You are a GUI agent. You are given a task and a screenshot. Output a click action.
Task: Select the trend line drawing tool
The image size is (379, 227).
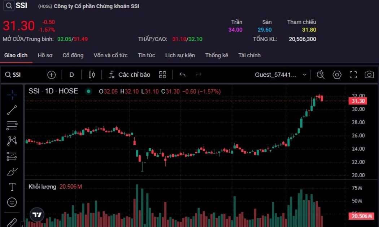pos(12,110)
